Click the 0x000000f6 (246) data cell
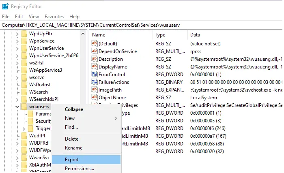 208,128
